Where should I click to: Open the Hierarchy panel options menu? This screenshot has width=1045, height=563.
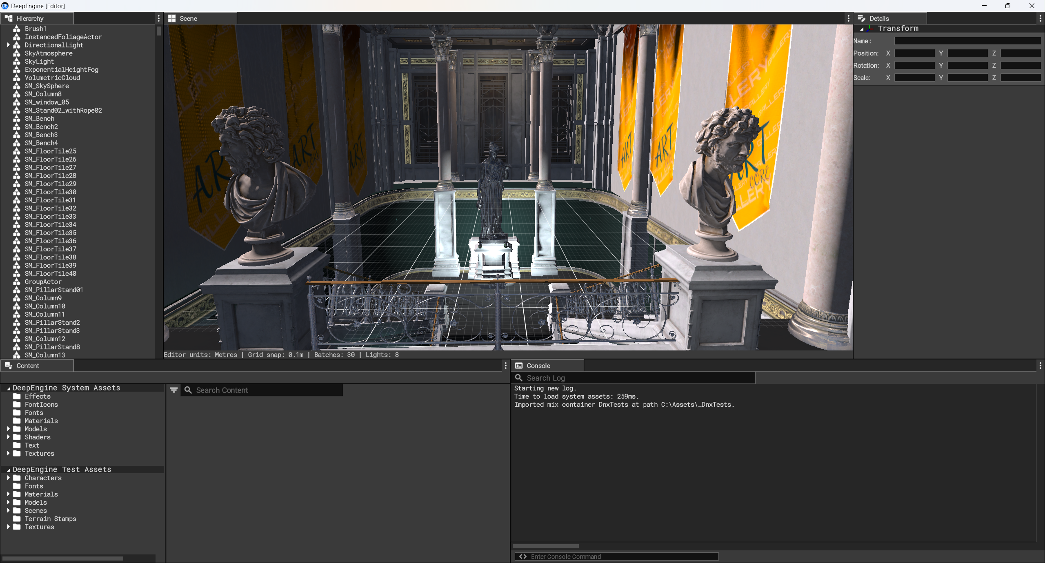point(159,18)
